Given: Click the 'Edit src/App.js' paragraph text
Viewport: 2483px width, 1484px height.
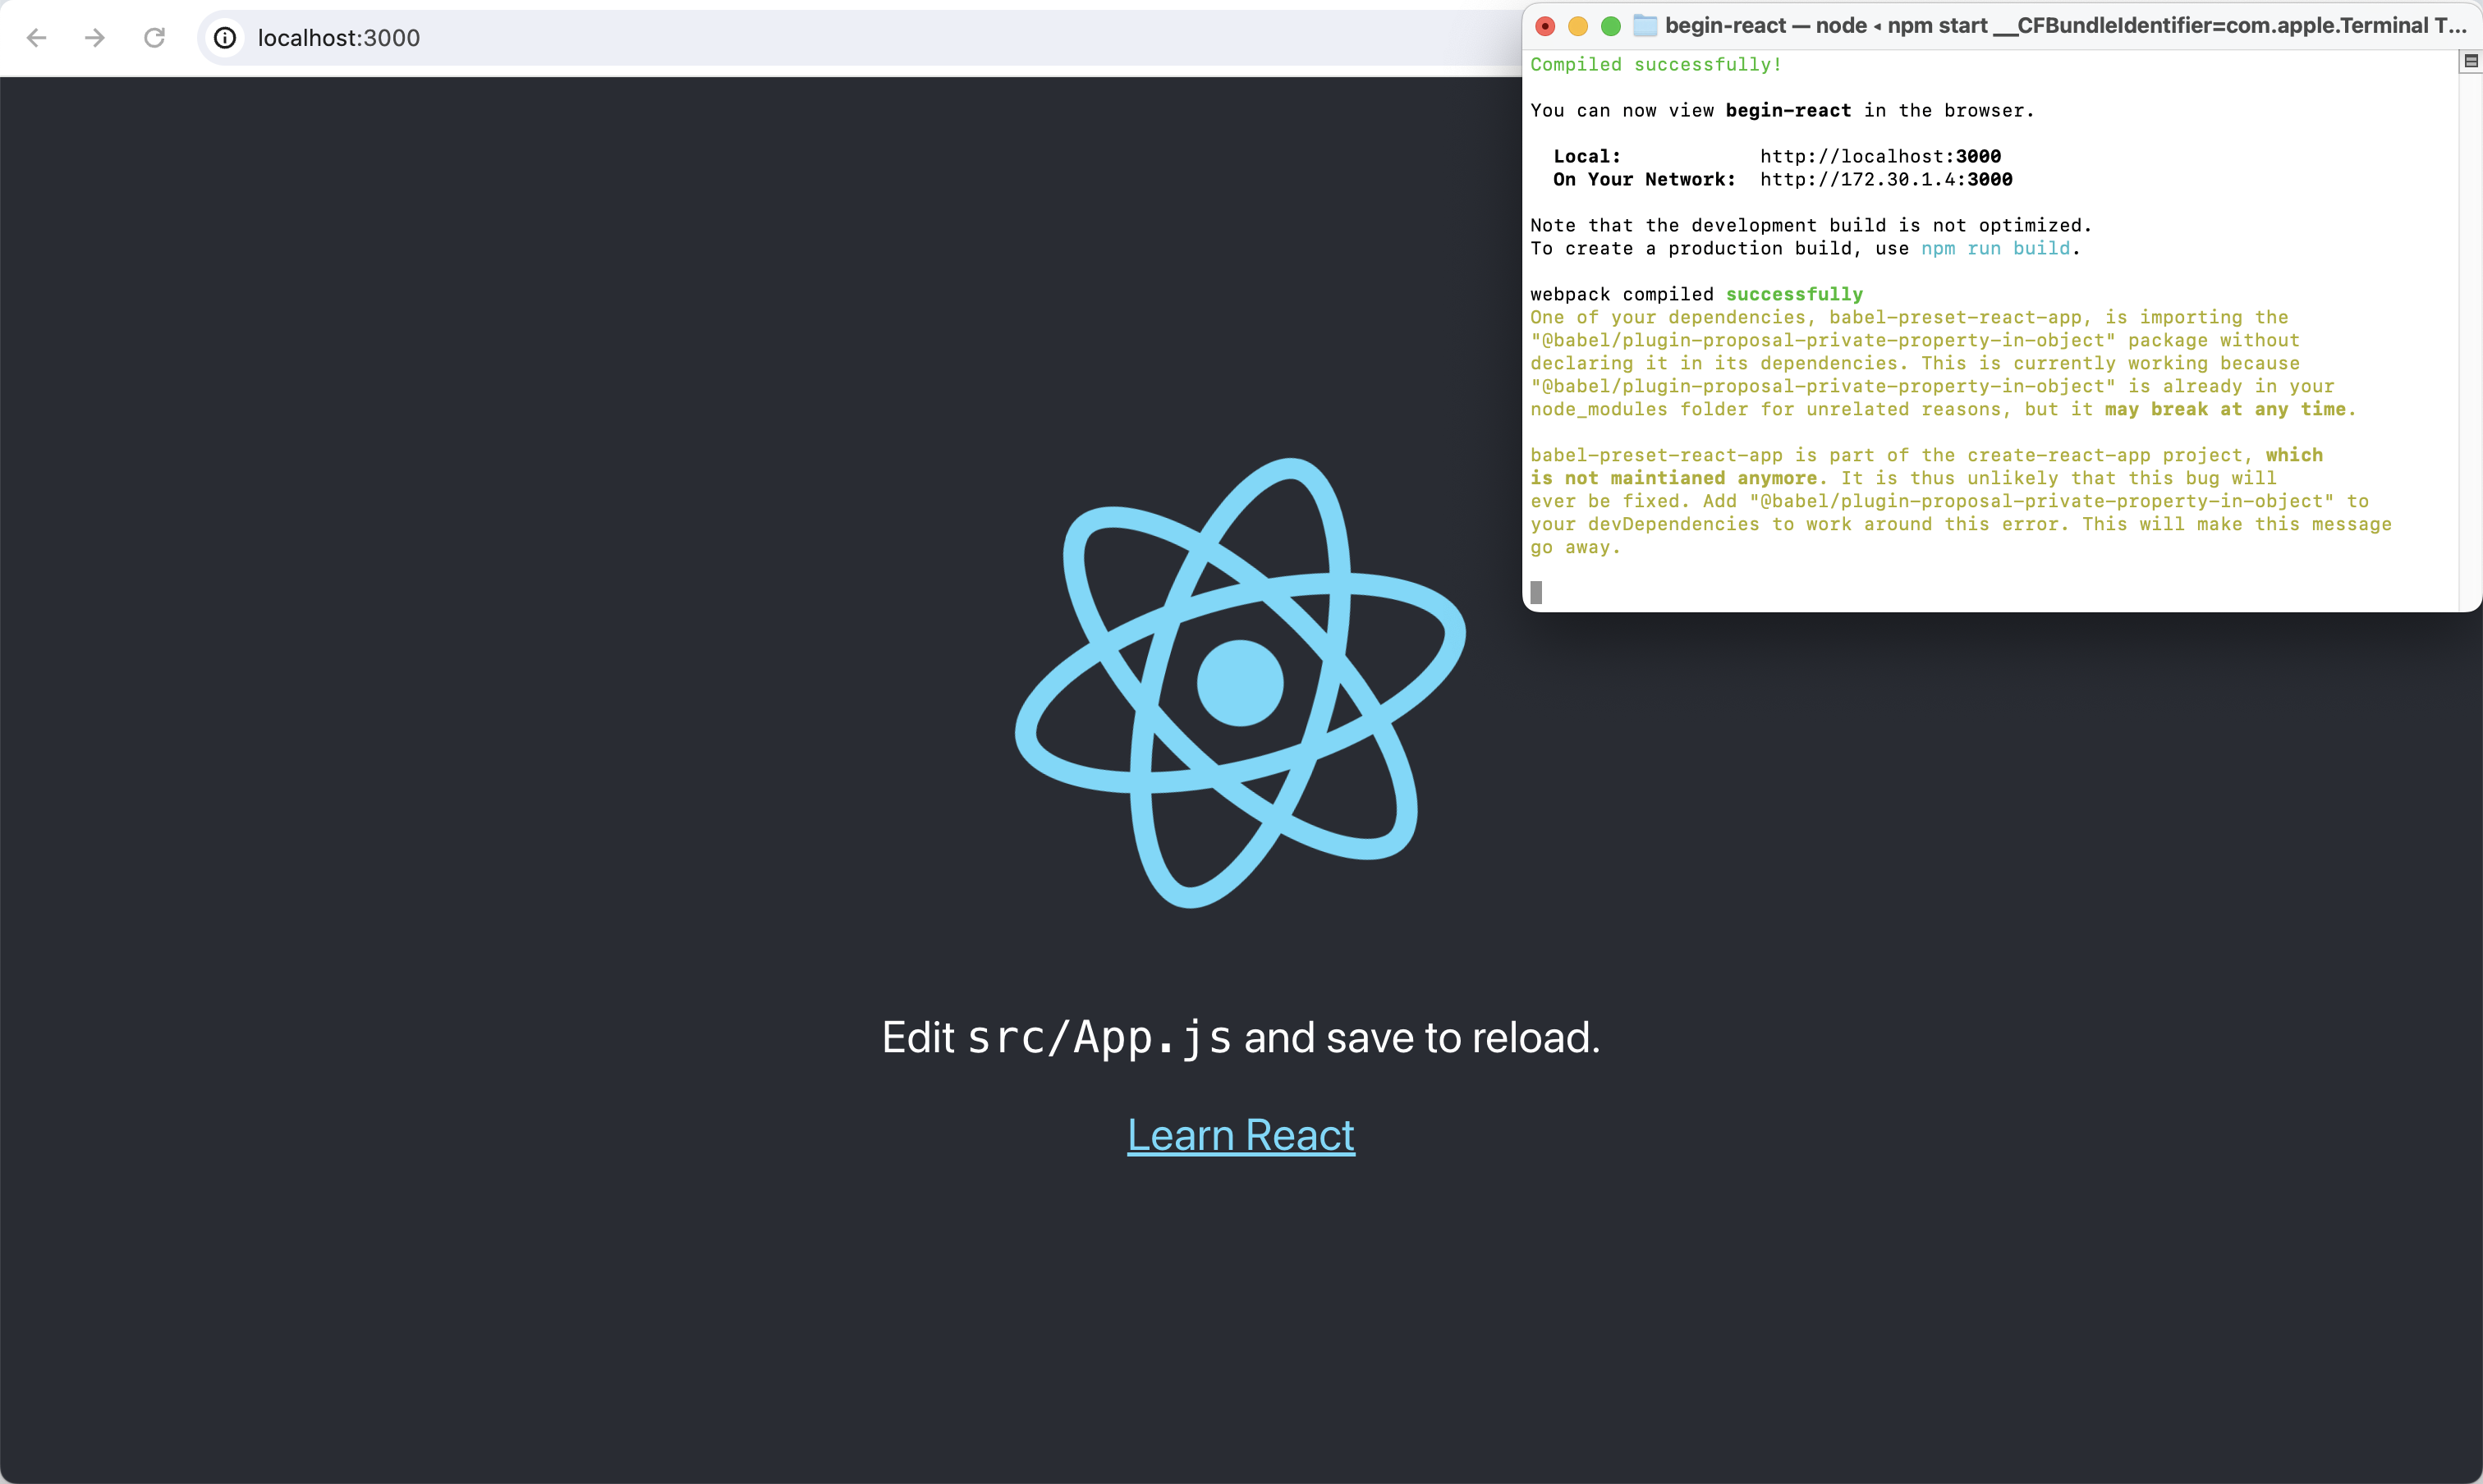Looking at the screenshot, I should (x=1241, y=1038).
